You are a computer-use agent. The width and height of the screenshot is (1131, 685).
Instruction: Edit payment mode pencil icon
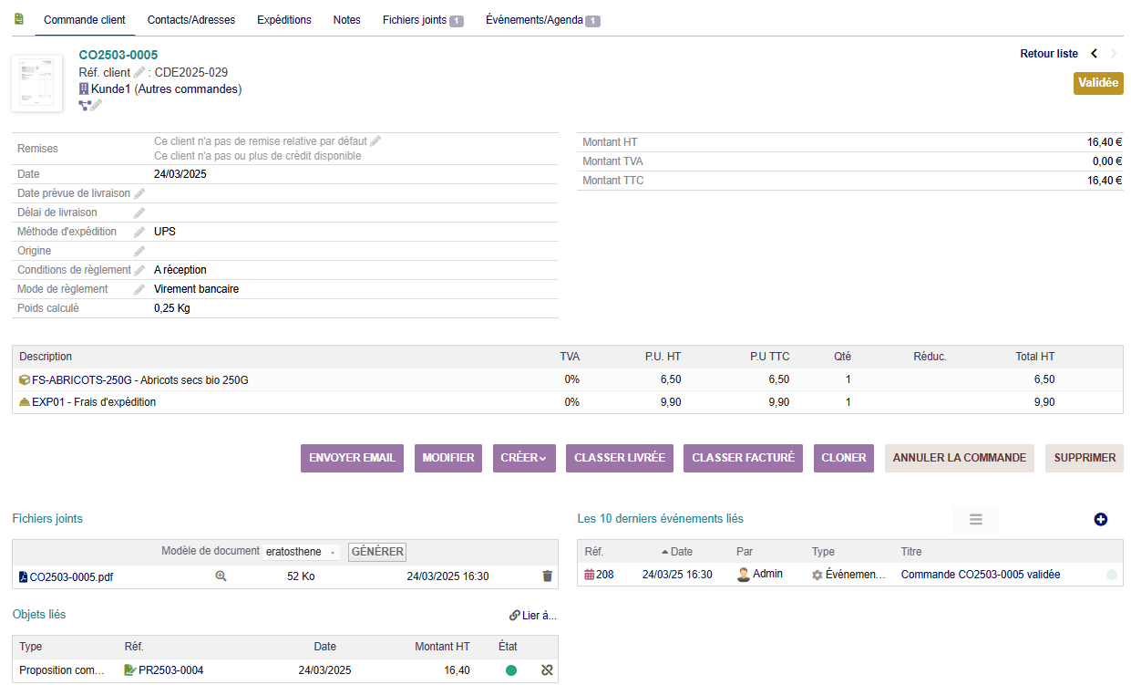click(x=139, y=289)
